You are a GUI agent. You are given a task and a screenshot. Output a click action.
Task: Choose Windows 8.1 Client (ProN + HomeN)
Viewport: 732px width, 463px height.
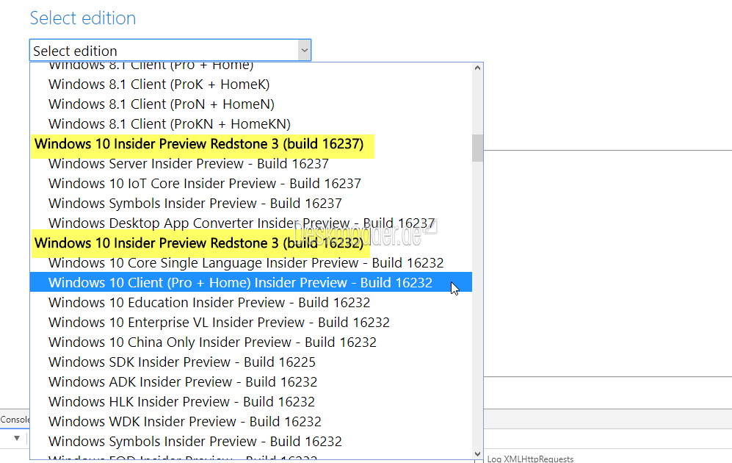(251, 104)
